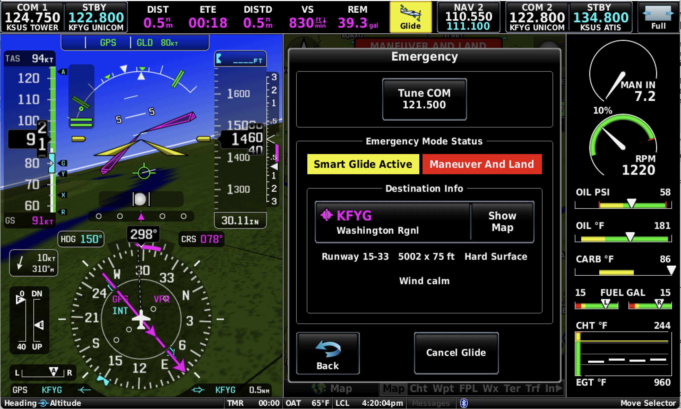Click the Back arrow icon
This screenshot has width=681, height=409.
pyautogui.click(x=328, y=349)
